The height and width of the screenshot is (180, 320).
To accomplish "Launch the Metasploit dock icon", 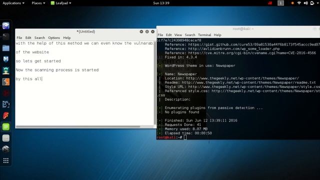I will (x=5, y=59).
